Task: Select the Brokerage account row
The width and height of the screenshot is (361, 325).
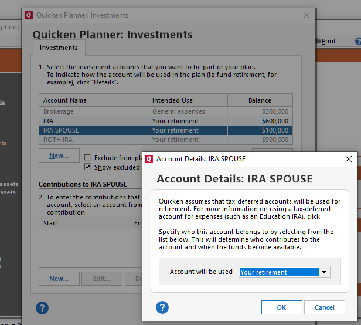Action: coord(166,111)
